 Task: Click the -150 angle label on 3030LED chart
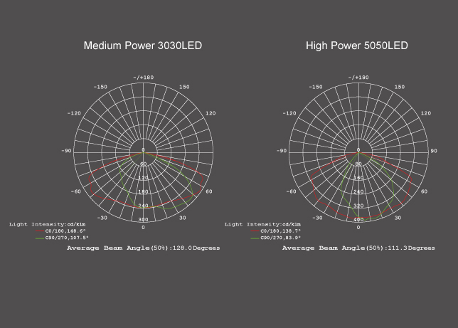(100, 87)
